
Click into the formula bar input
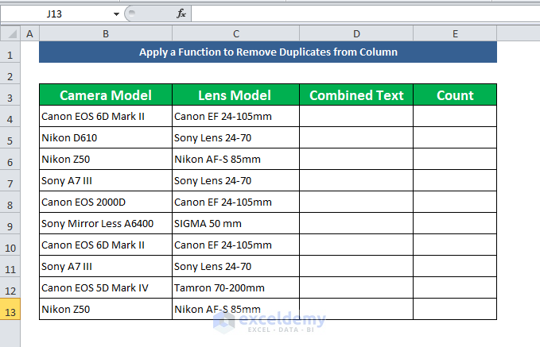365,14
